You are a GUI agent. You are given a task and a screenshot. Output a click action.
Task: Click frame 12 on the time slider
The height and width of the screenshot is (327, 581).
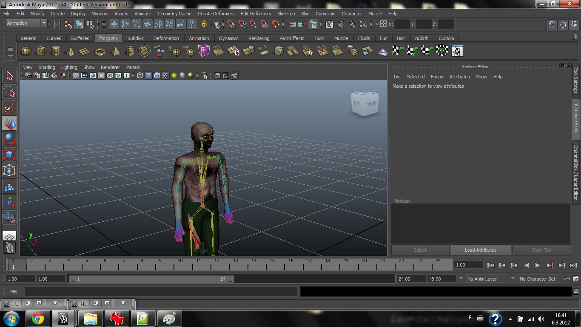click(217, 265)
